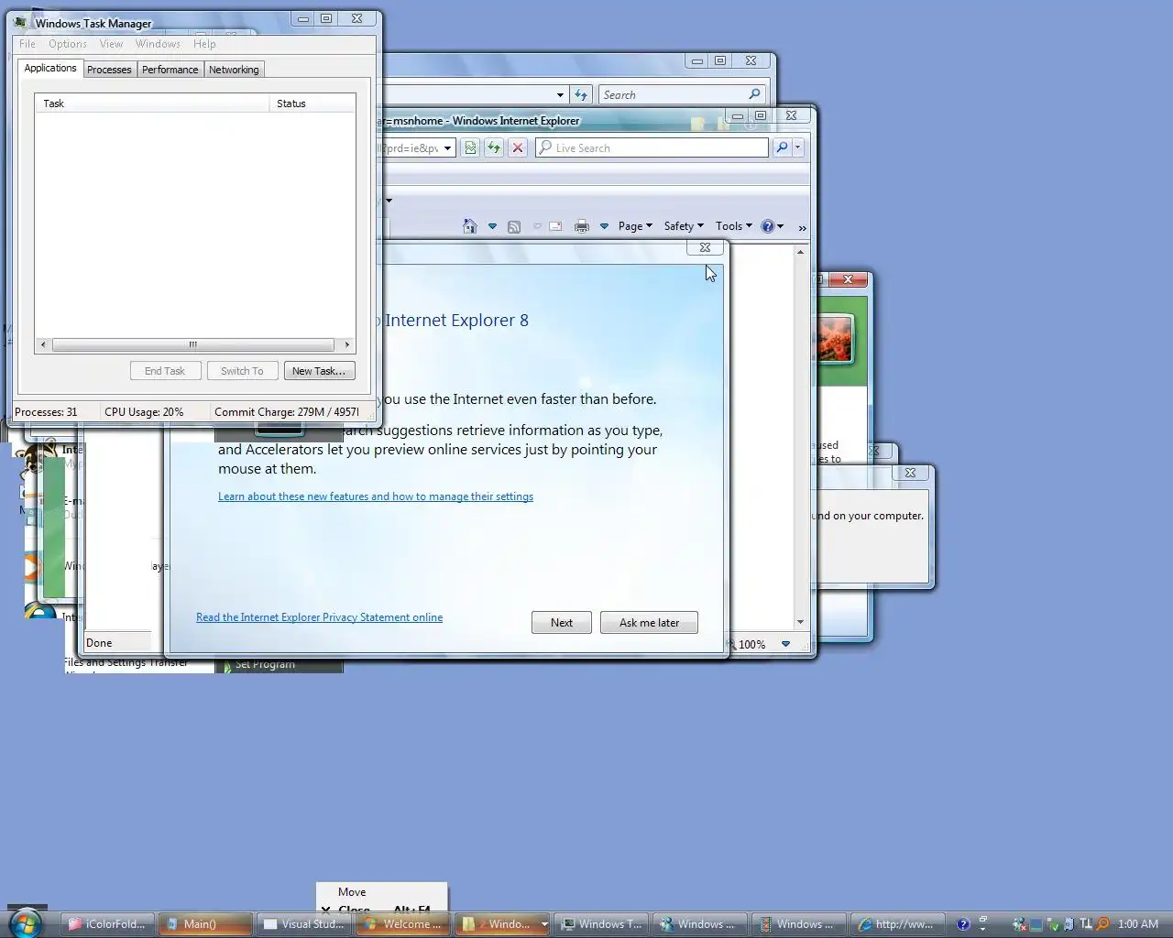Expand the Print options dropdown arrow
Image resolution: width=1173 pixels, height=938 pixels.
[604, 226]
